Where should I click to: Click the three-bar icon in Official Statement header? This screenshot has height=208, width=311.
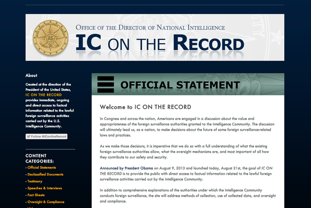coord(106,85)
